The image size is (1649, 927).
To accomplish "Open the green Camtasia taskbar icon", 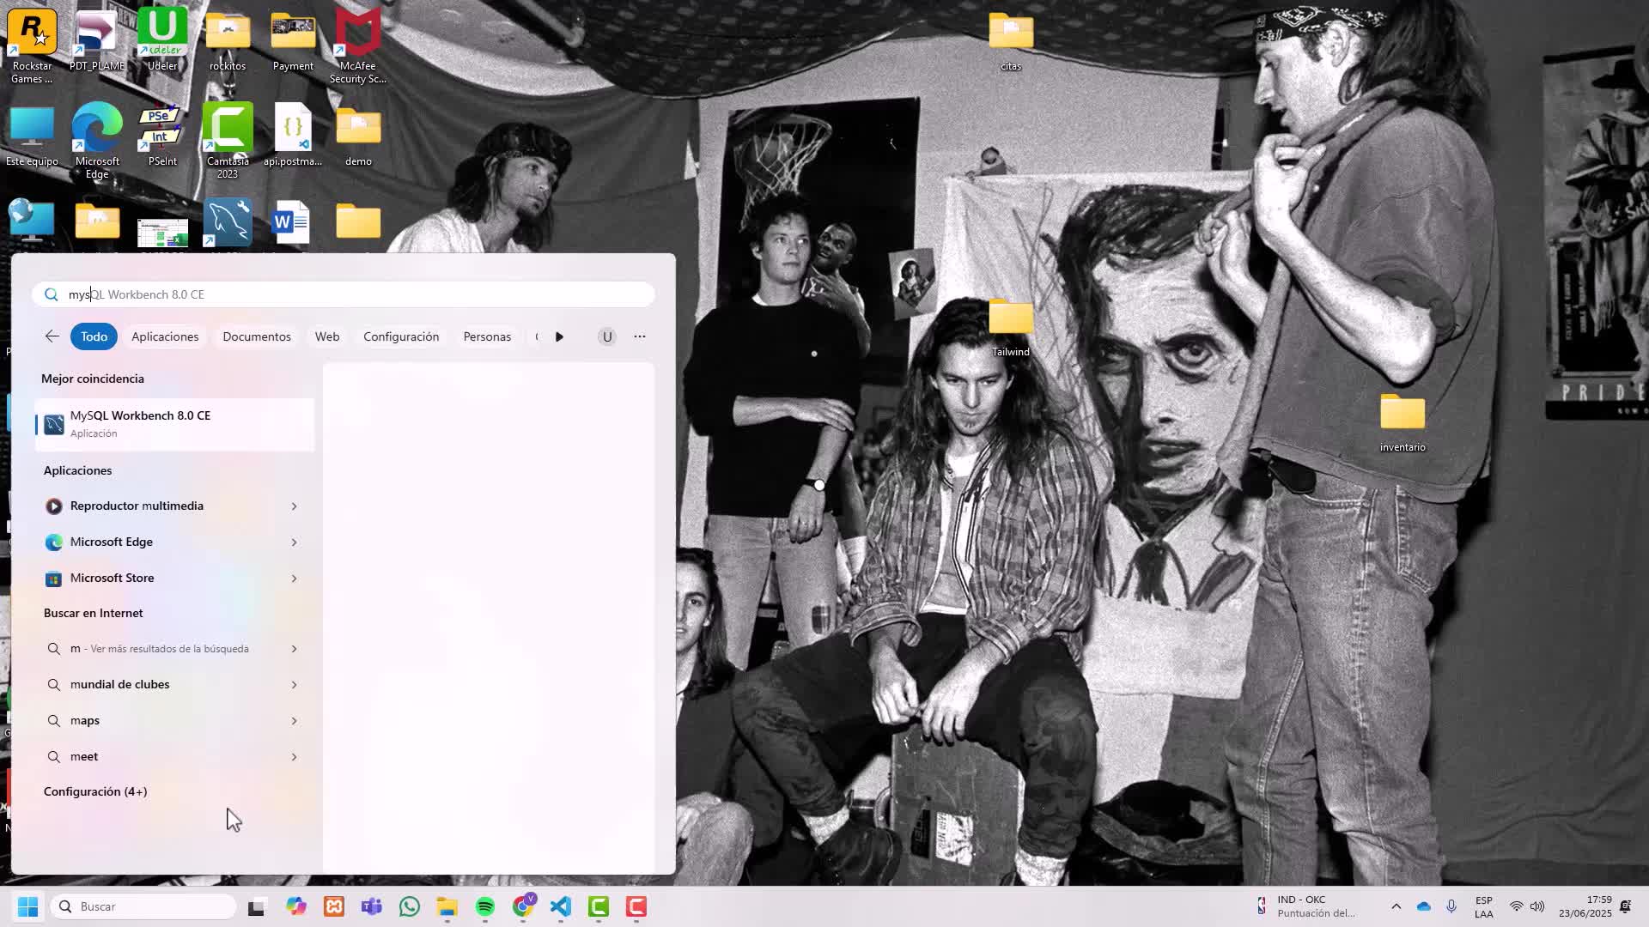I will (599, 906).
